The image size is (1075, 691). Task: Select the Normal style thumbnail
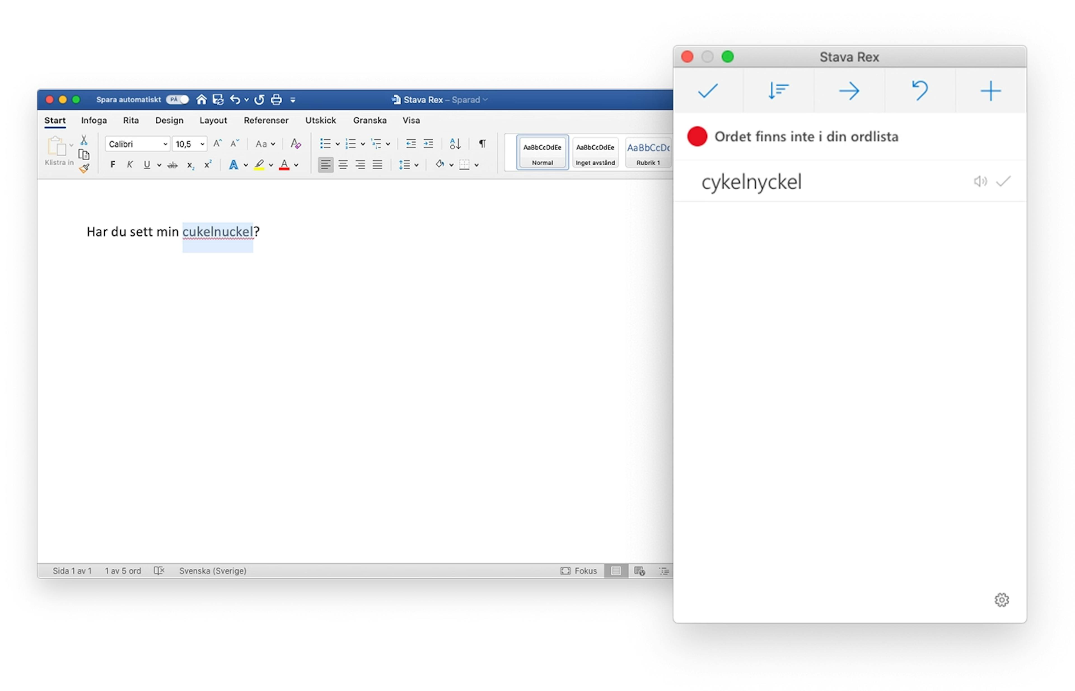(542, 153)
